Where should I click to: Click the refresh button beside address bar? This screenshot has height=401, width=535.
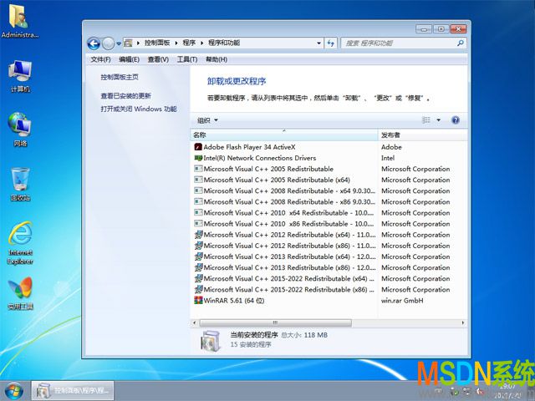point(331,43)
